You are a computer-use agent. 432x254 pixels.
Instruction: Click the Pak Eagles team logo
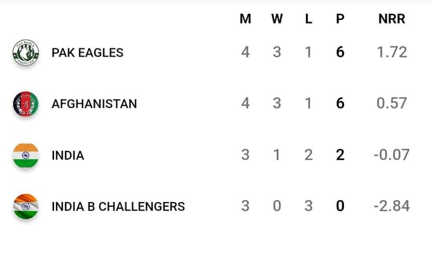click(26, 53)
